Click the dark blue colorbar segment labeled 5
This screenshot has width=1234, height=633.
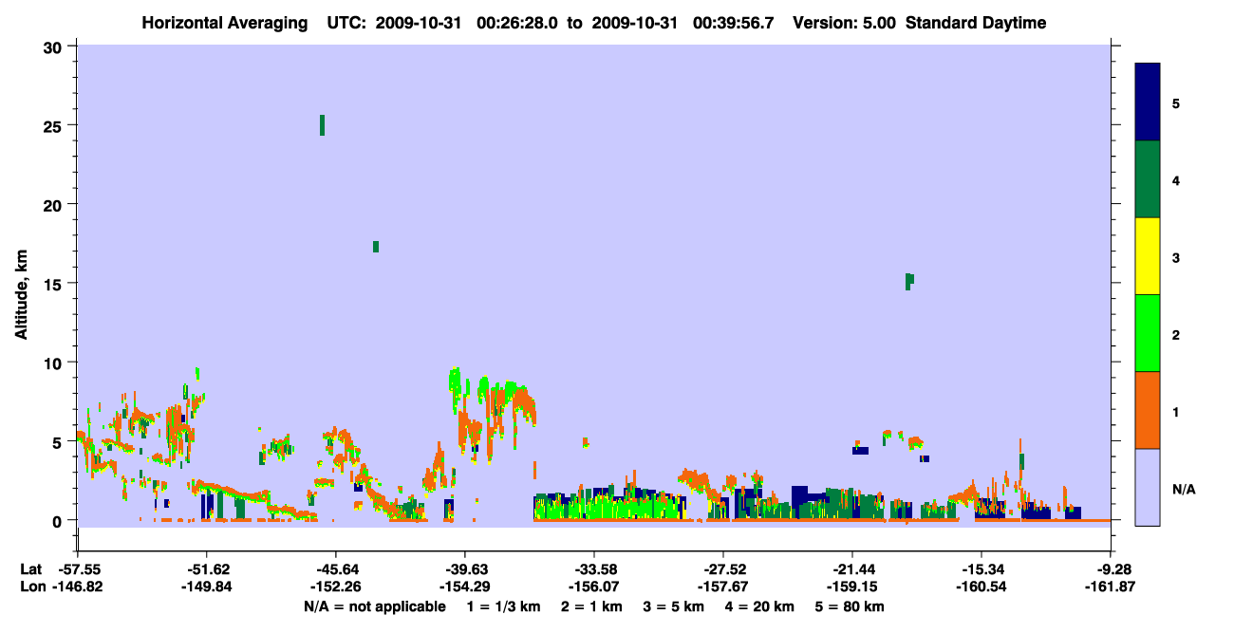coord(1148,102)
